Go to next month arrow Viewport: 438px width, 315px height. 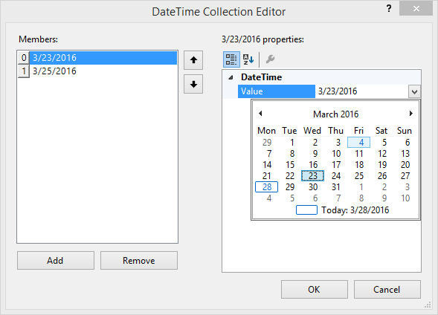(x=411, y=113)
